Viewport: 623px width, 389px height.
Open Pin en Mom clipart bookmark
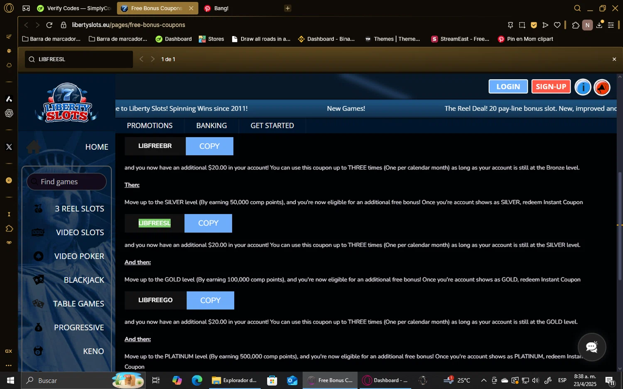click(x=525, y=39)
